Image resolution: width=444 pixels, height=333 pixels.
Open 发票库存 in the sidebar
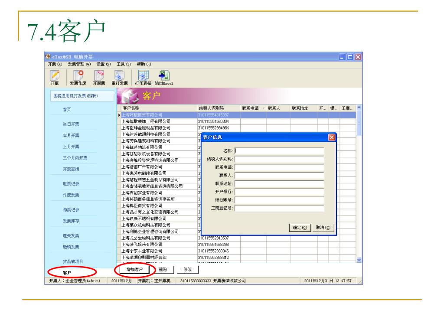point(71,221)
